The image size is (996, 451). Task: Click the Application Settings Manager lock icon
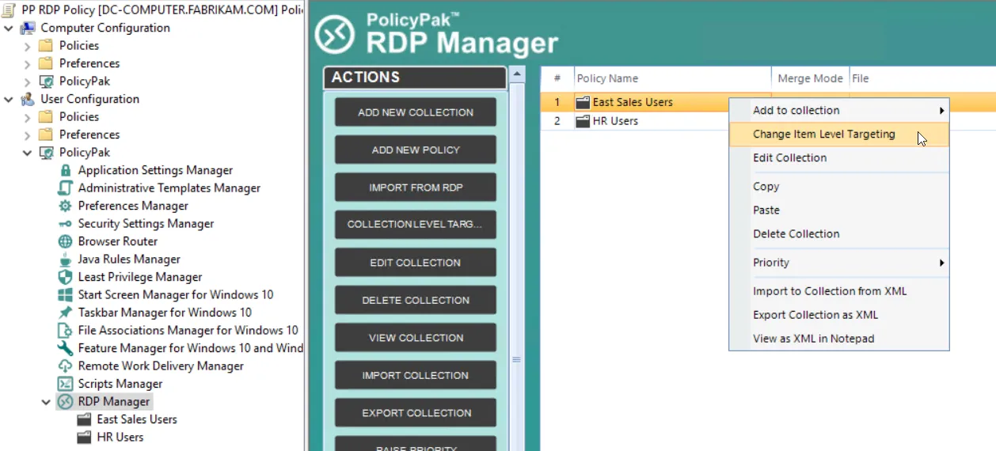65,170
